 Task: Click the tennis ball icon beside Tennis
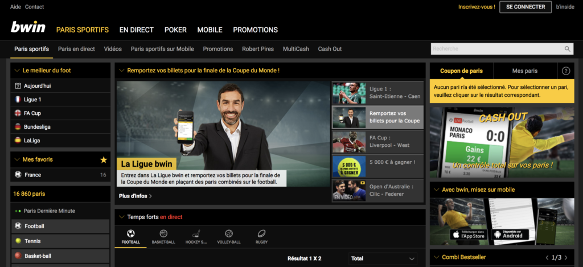click(x=18, y=241)
